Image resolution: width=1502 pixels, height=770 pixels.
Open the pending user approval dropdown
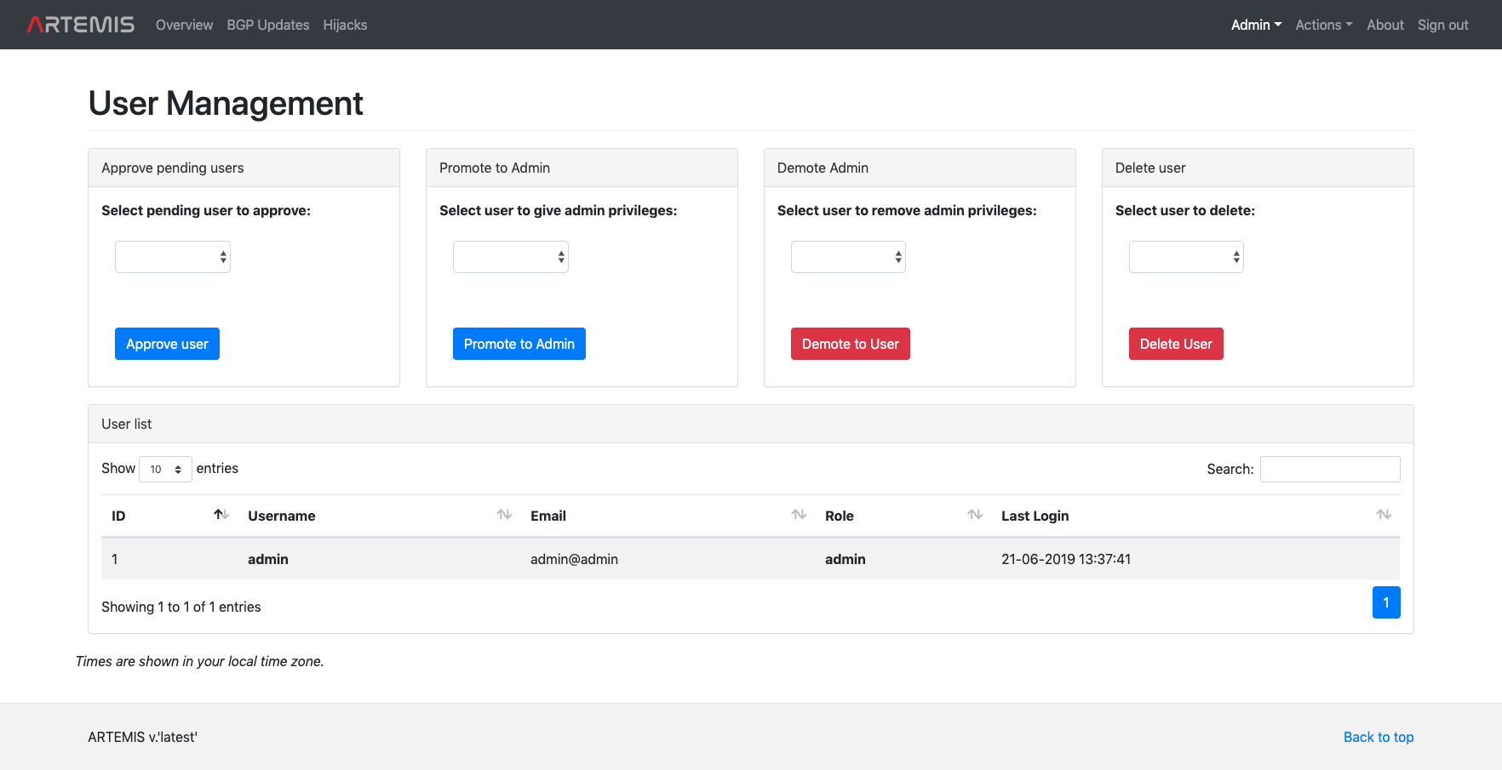[x=172, y=256]
